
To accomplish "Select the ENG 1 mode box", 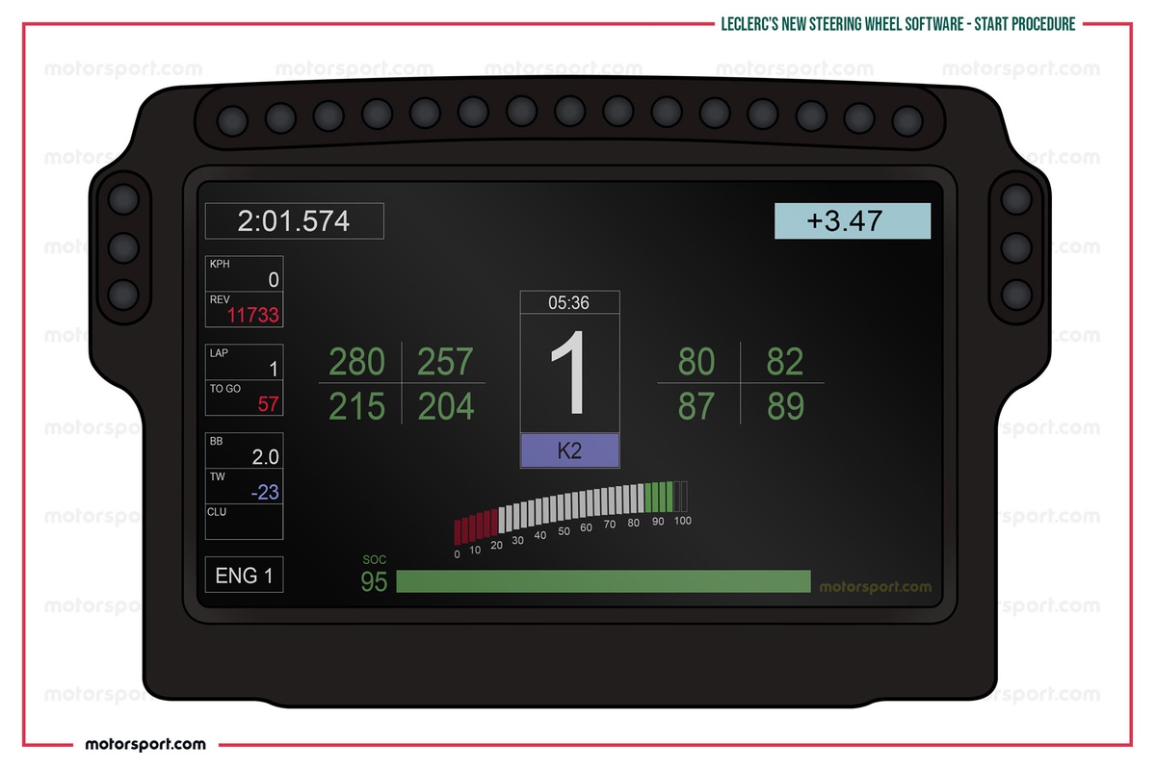I will coord(245,575).
